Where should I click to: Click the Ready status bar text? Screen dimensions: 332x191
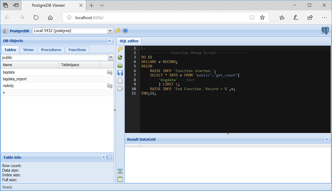pos(7,187)
